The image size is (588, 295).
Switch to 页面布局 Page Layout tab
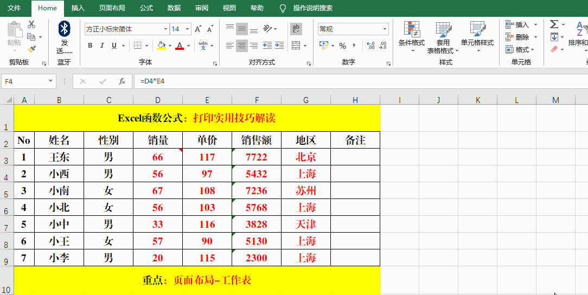[x=112, y=8]
